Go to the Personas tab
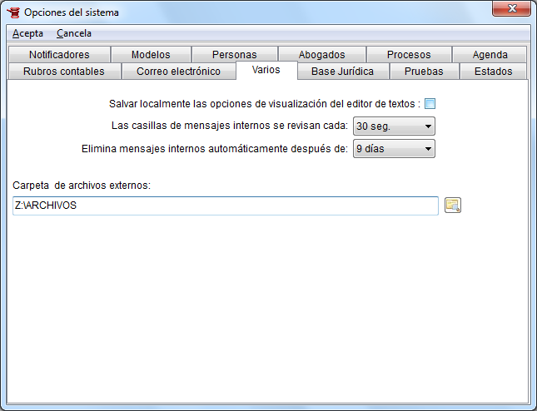The image size is (537, 411). (235, 55)
